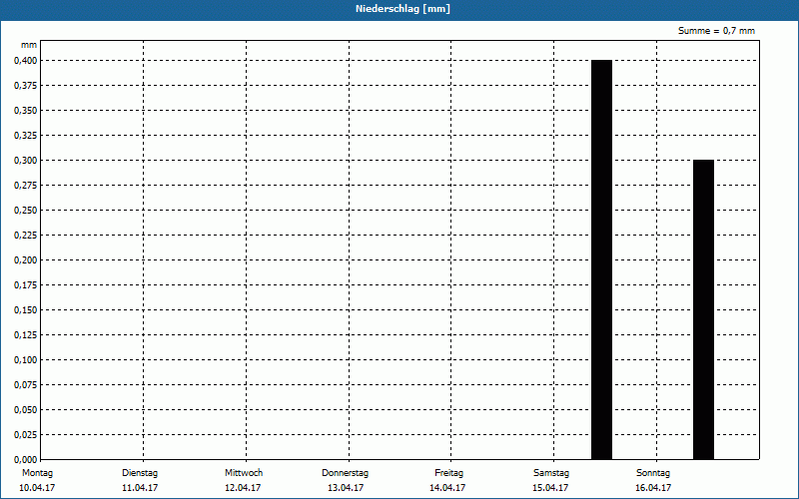Select the Mittwoch axis label
799x499 pixels.
click(x=244, y=473)
